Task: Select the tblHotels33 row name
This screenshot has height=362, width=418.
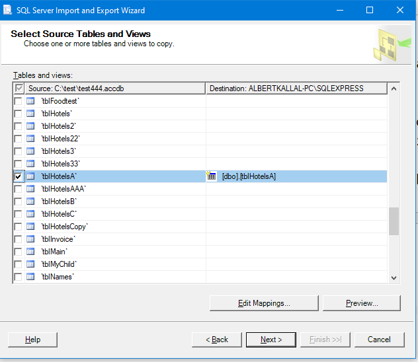Action: point(60,164)
